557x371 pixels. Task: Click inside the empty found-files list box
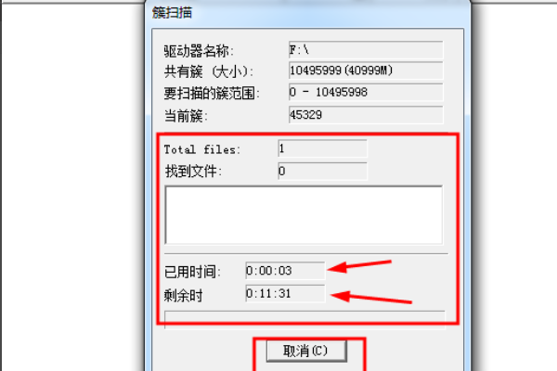tap(304, 215)
